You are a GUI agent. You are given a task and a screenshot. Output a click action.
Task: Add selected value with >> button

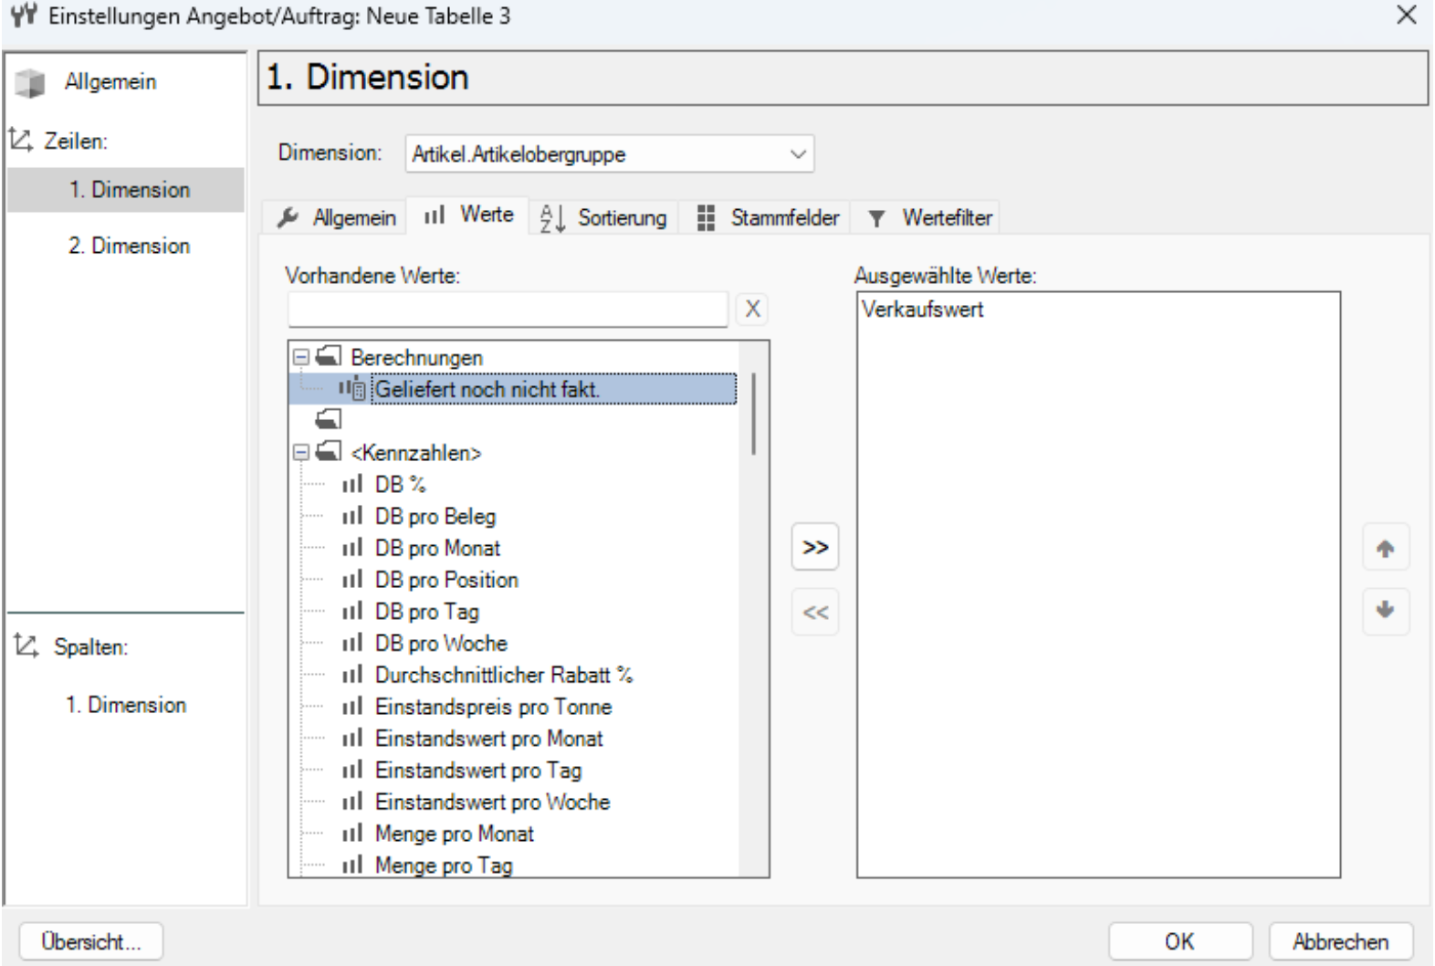coord(815,547)
